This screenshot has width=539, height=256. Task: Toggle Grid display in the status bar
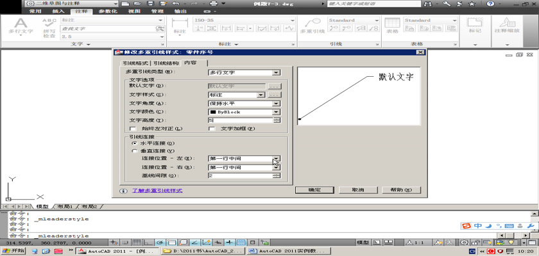click(137, 243)
